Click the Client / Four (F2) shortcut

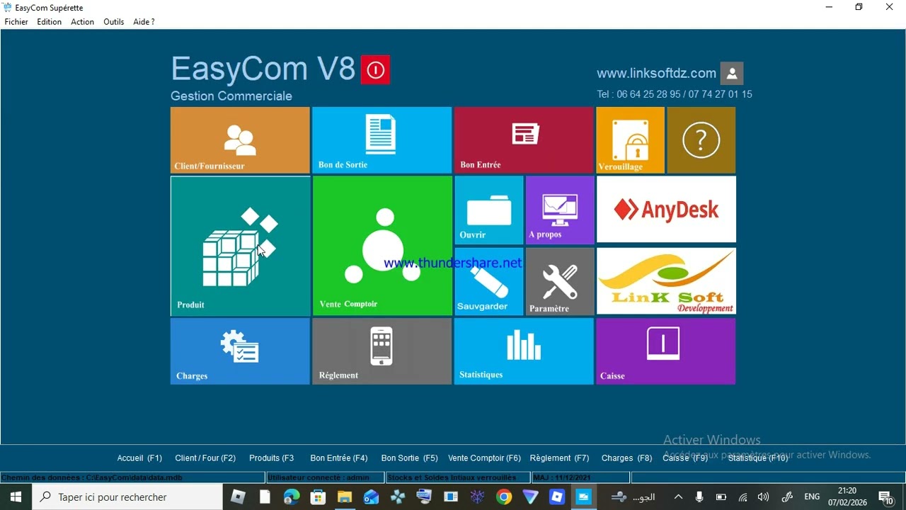coord(205,458)
